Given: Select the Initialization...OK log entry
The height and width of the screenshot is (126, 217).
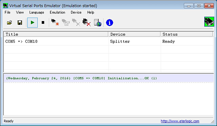Looking at the screenshot, I should pos(109,78).
